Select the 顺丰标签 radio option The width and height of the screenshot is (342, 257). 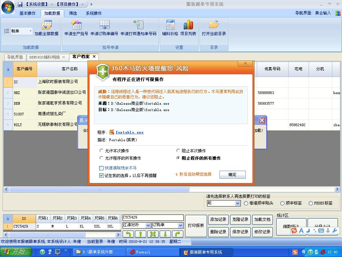282,203
